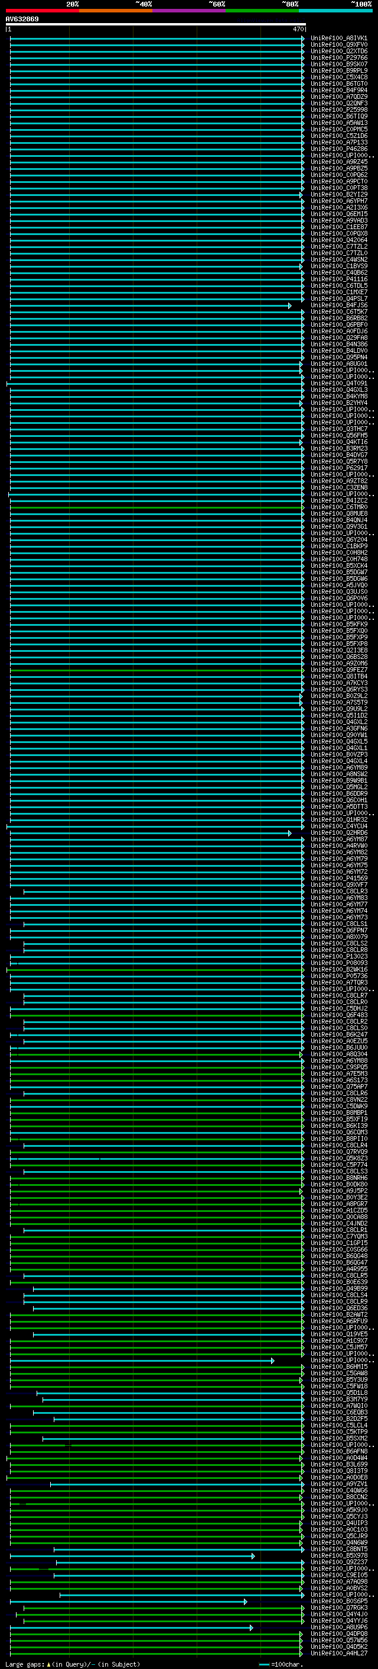This screenshot has width=378, height=1669.
Task: Click the 470 end position marker
Action: coord(298,29)
